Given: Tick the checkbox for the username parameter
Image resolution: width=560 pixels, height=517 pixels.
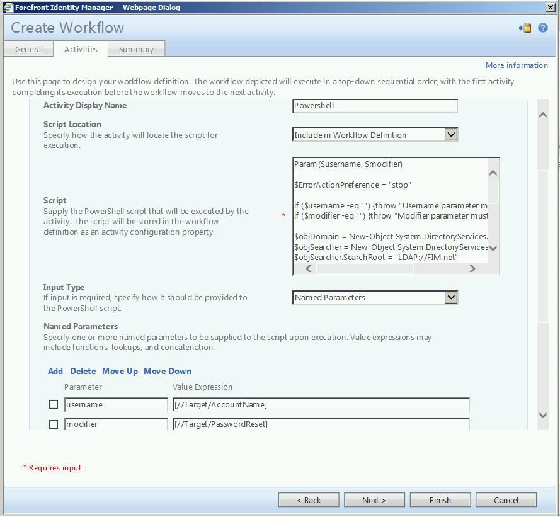Looking at the screenshot, I should 54,404.
